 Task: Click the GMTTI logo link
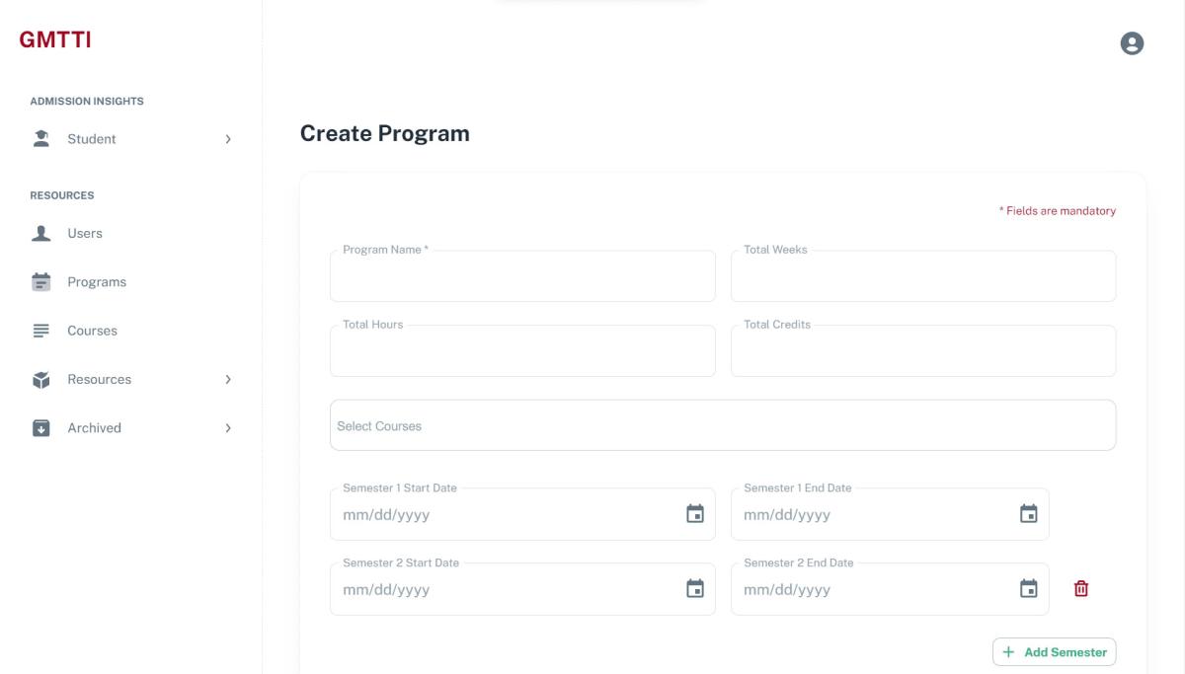pos(55,40)
